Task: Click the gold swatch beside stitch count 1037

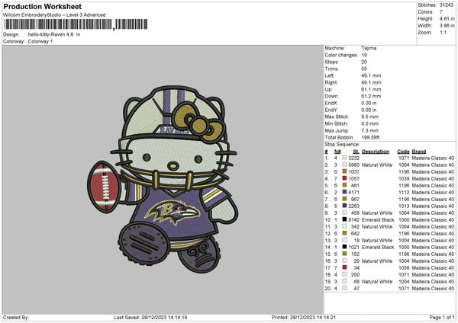Action: pos(345,171)
